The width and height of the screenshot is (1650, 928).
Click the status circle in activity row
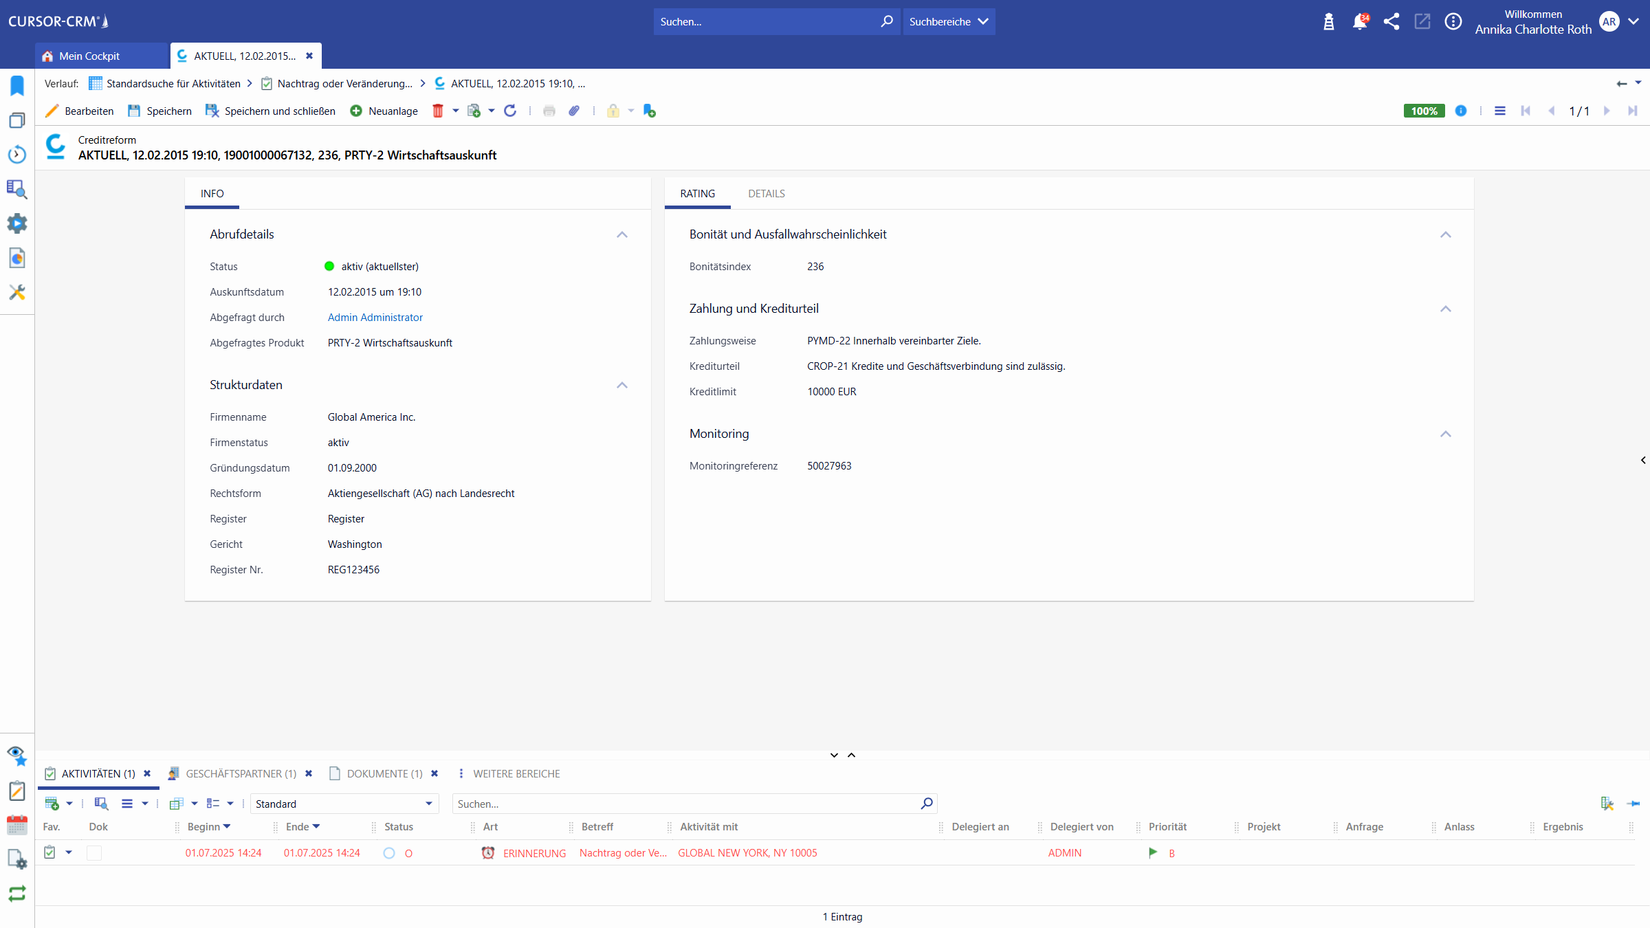click(389, 853)
